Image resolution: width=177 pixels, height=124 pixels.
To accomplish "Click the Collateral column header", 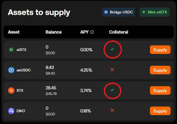I will click(x=119, y=32).
